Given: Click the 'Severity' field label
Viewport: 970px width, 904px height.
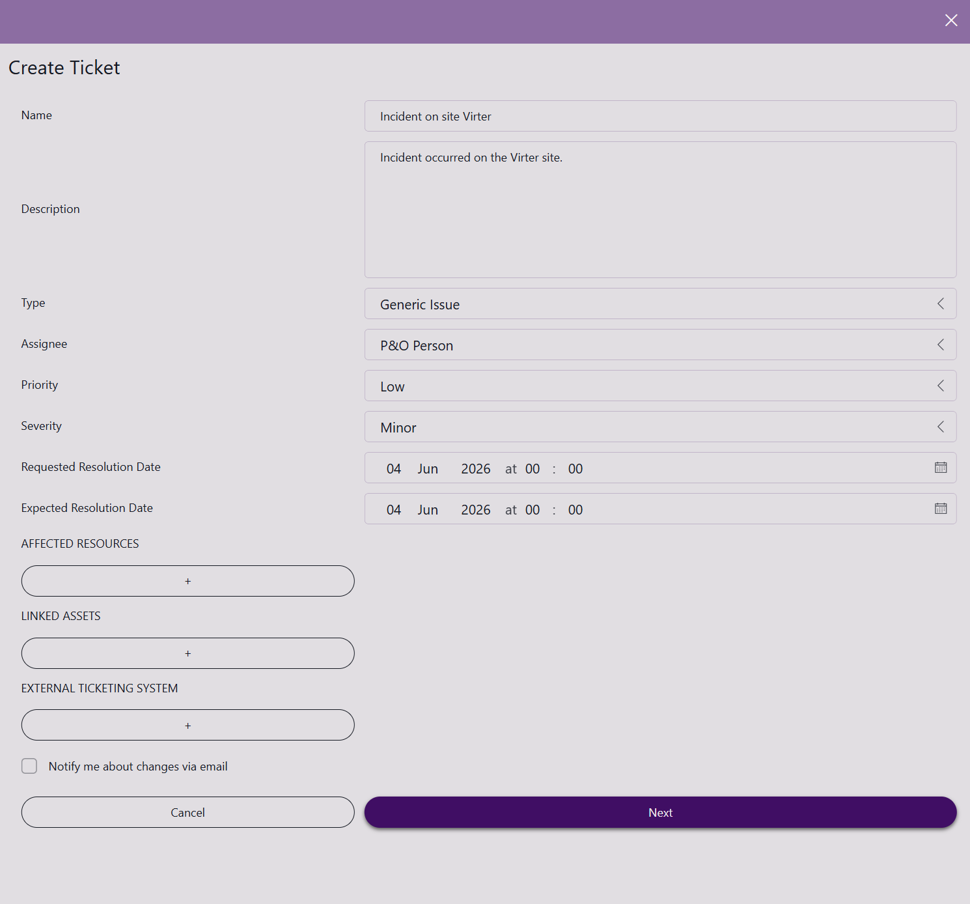Looking at the screenshot, I should [42, 426].
